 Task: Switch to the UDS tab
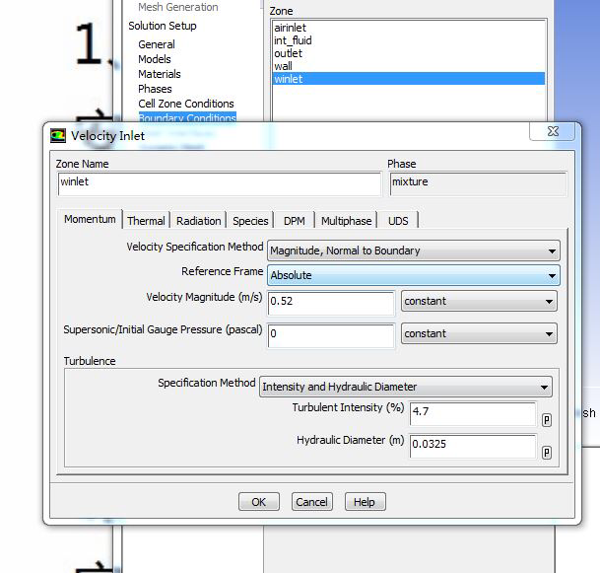pos(398,221)
